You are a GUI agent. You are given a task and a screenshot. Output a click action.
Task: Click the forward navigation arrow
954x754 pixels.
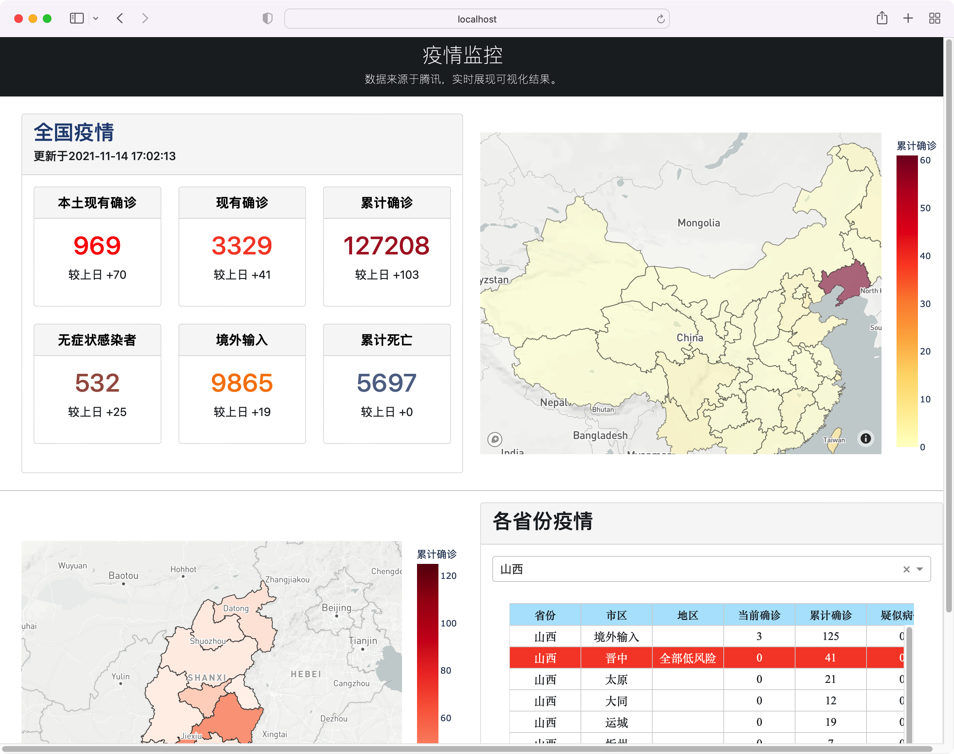pyautogui.click(x=146, y=18)
